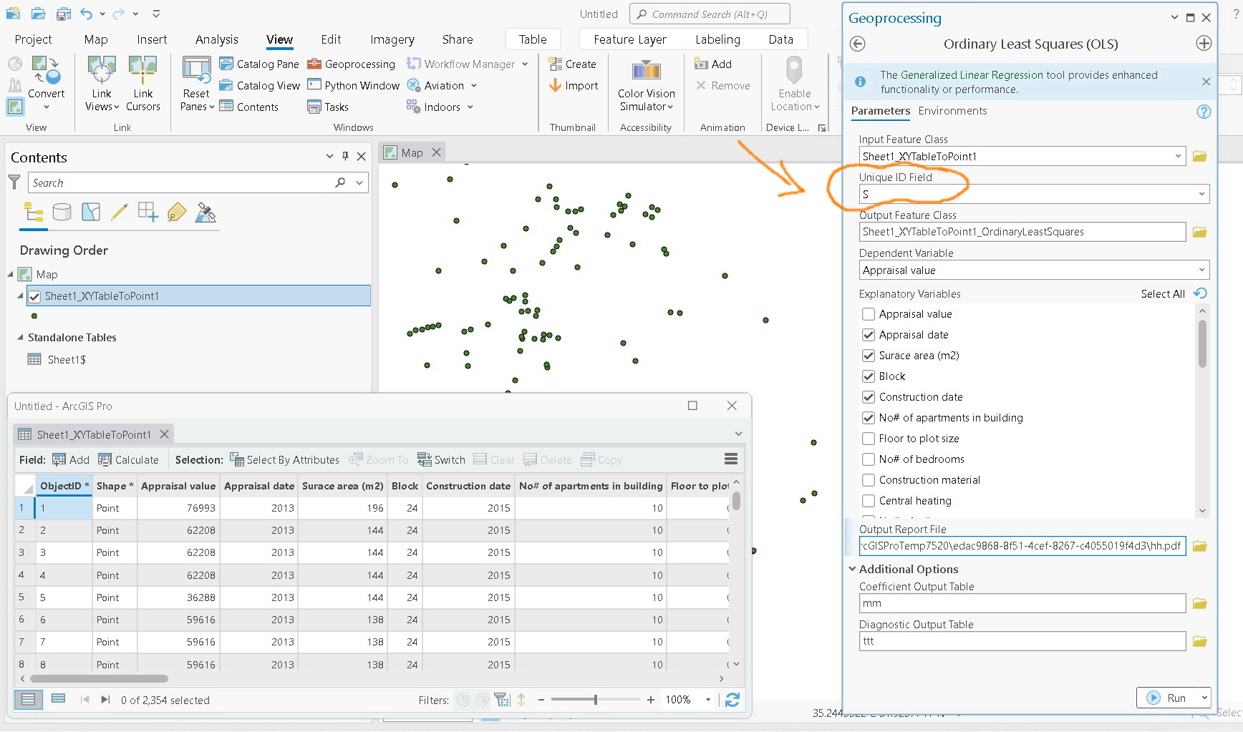Refresh the attribute table
This screenshot has width=1243, height=732.
pos(732,700)
